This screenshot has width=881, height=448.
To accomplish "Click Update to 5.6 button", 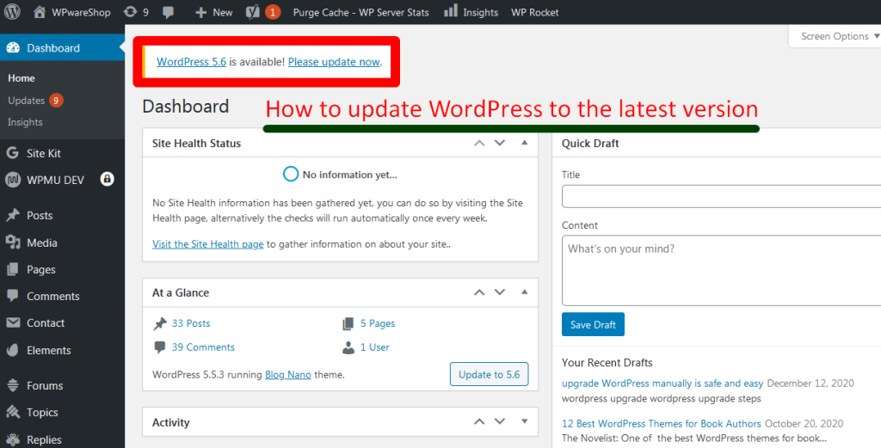I will 490,374.
